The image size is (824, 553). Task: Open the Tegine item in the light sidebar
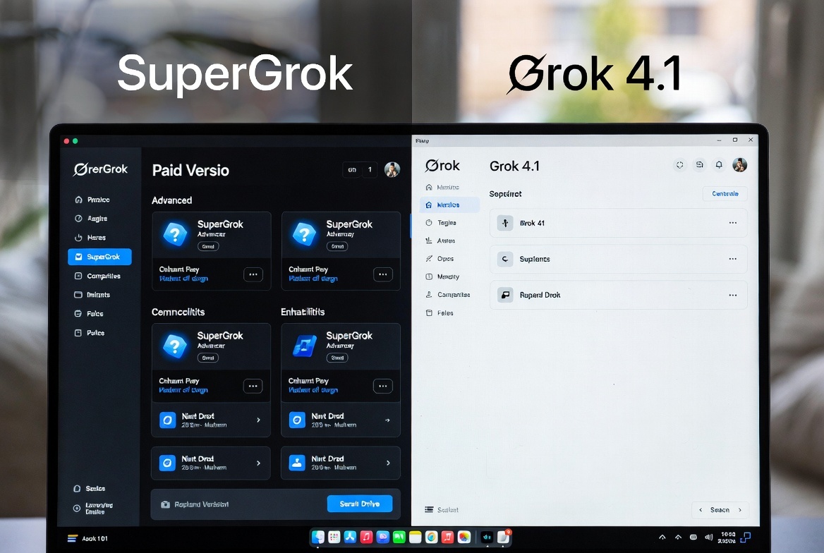click(x=441, y=223)
